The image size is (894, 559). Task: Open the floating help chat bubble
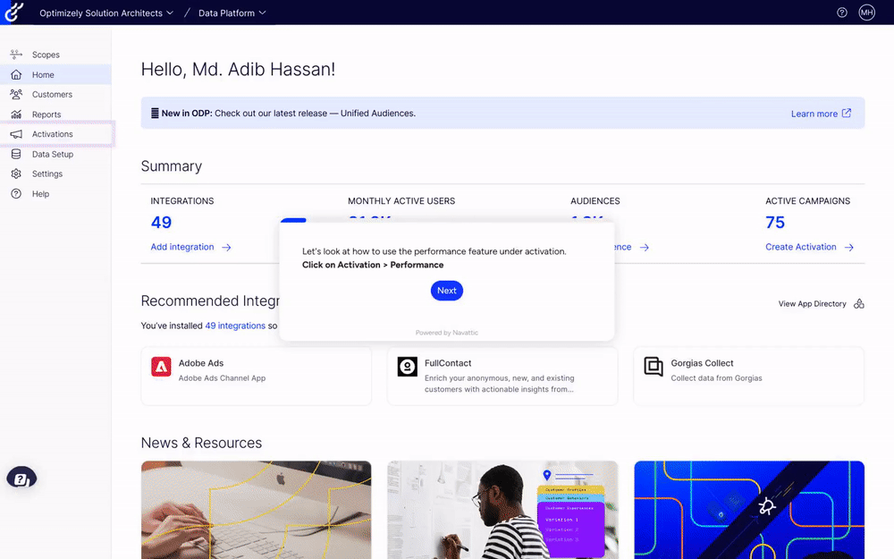(21, 478)
